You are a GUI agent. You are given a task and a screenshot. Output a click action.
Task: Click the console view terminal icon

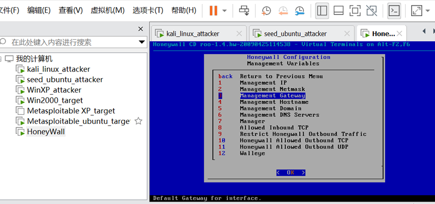click(394, 11)
